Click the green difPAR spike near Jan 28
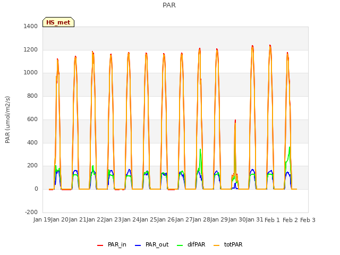 click(x=200, y=150)
